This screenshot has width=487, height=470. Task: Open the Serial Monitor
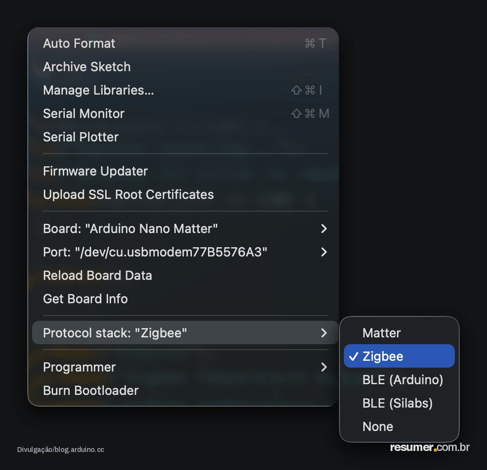point(185,114)
